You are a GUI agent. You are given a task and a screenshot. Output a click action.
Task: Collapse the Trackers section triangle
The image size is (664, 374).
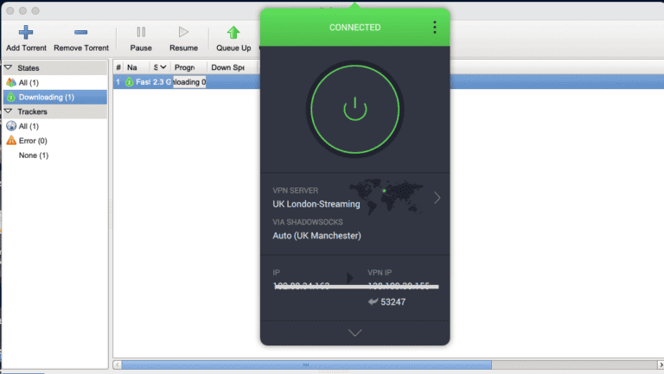click(8, 111)
